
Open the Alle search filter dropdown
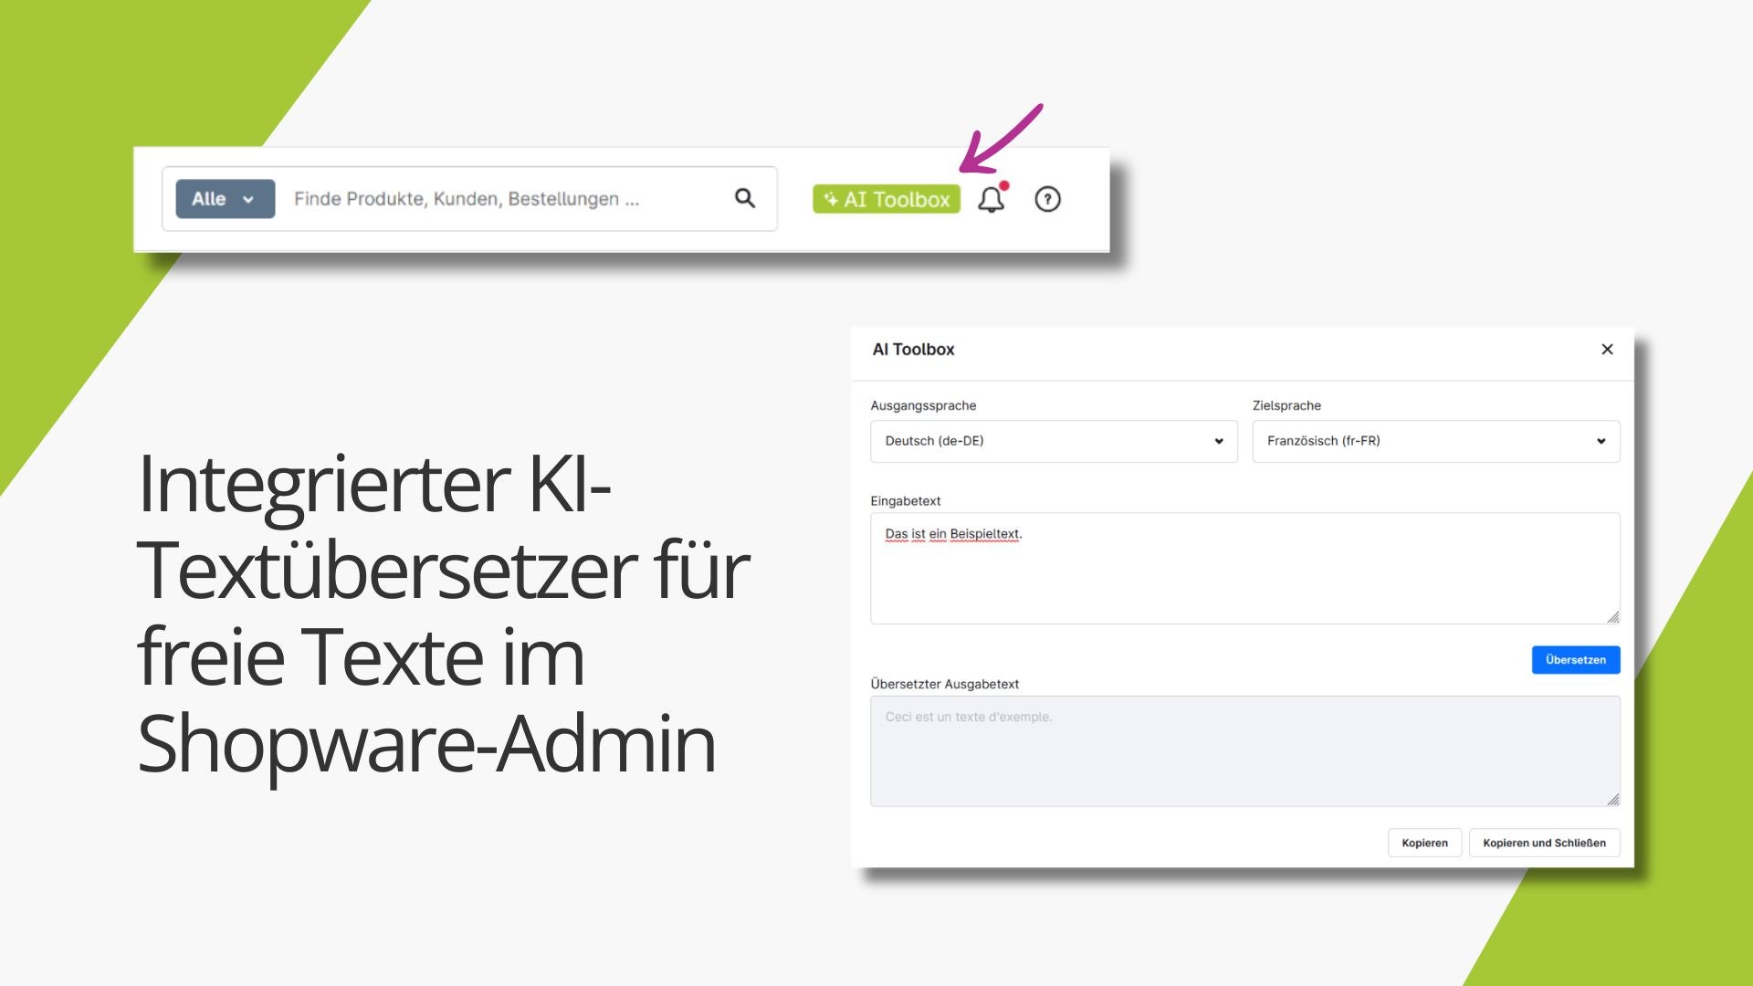pyautogui.click(x=225, y=199)
